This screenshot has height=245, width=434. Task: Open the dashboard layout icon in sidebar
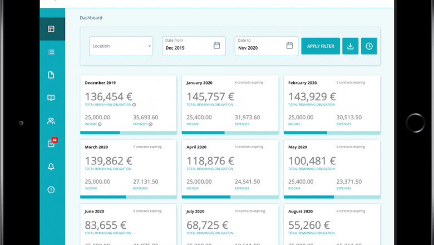coord(51,29)
